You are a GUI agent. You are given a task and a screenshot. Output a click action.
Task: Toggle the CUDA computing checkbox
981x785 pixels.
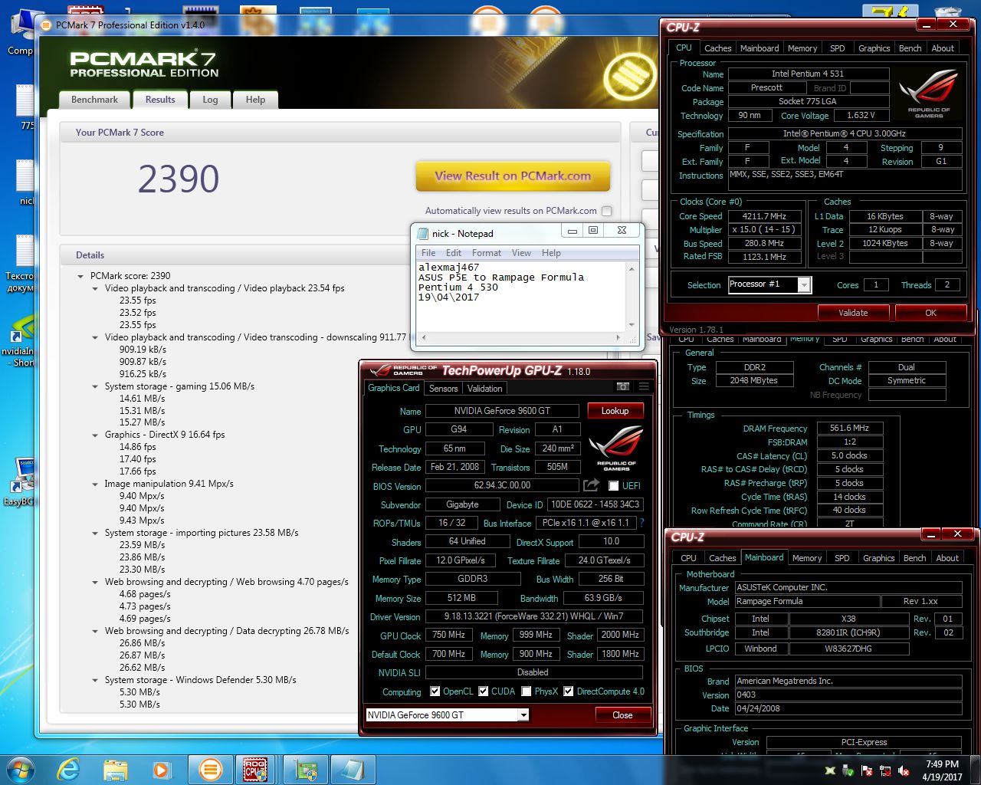click(484, 691)
